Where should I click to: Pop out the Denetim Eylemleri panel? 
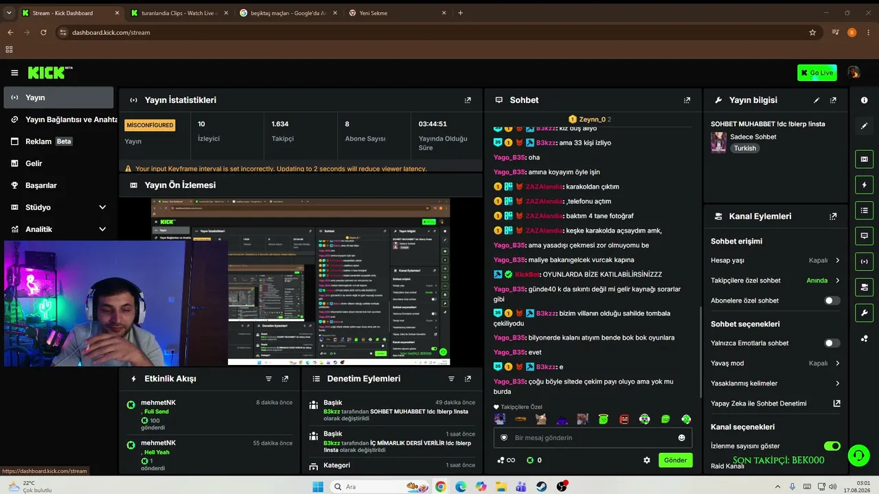pyautogui.click(x=468, y=379)
